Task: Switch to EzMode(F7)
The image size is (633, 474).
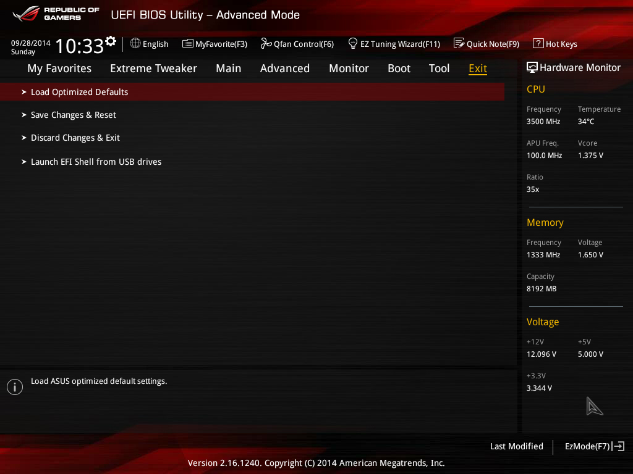Action: coord(595,446)
